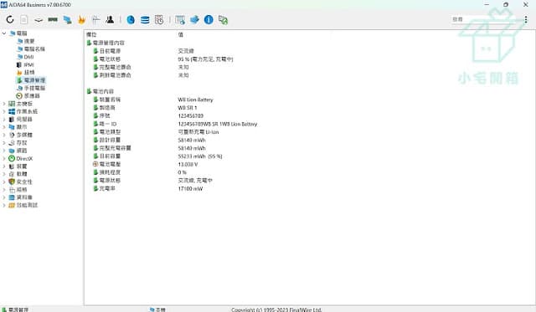Viewport: 536px width, 312px height.
Task: Select the 軟體 tree item
Action: [x=22, y=174]
